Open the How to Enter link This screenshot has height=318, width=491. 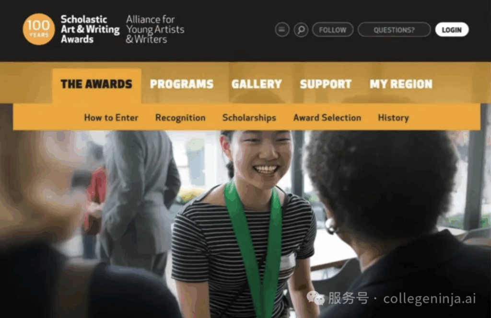tap(111, 118)
